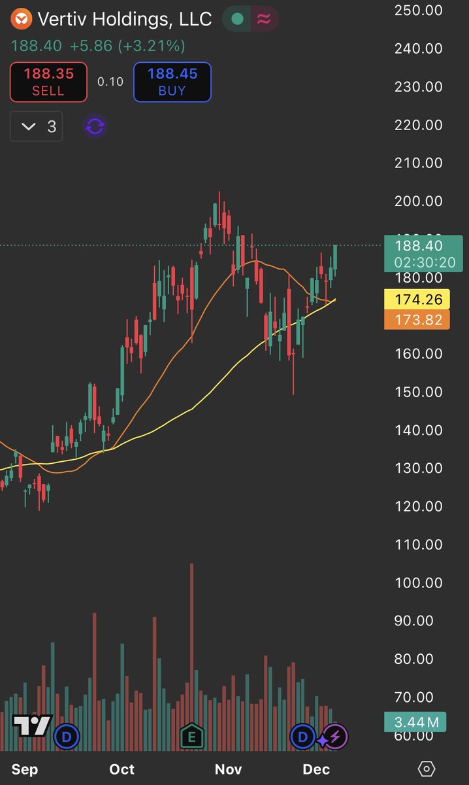Tap the green market status dot
Screen dimensions: 469x785
(x=238, y=19)
